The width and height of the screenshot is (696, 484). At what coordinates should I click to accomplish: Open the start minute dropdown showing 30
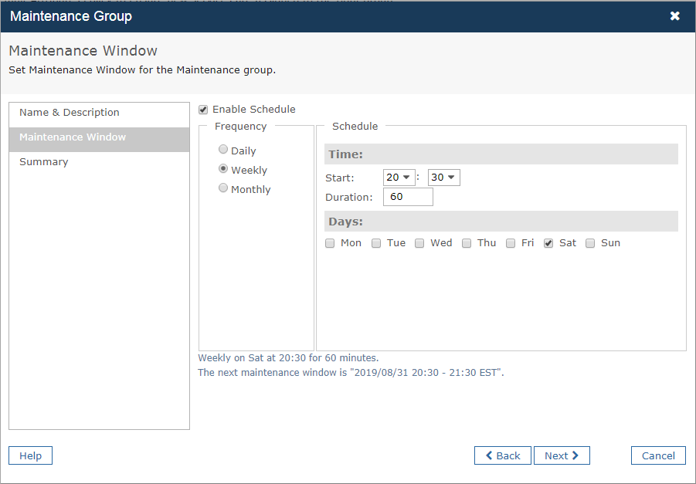443,177
